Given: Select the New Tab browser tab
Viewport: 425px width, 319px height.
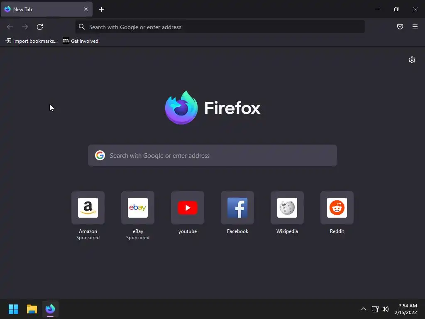Looking at the screenshot, I should [46, 9].
